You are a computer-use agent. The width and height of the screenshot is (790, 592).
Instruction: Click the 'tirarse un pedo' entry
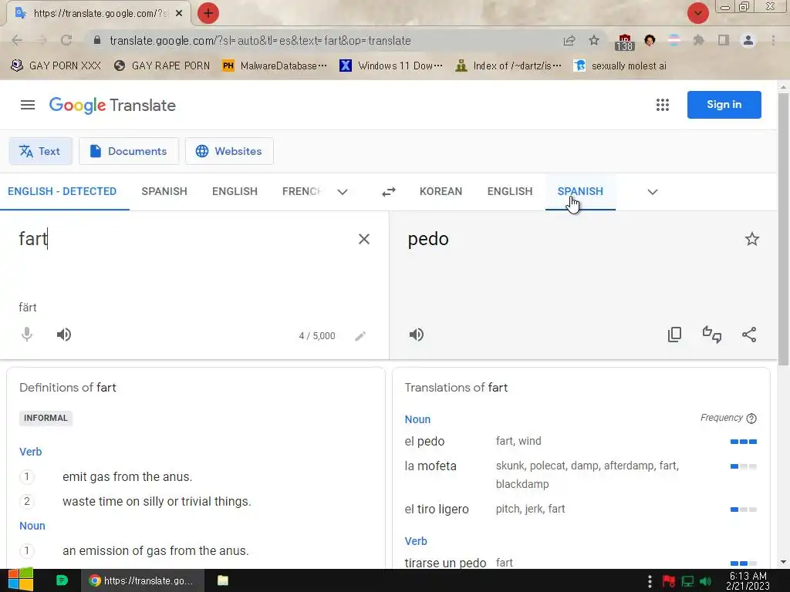(x=445, y=563)
